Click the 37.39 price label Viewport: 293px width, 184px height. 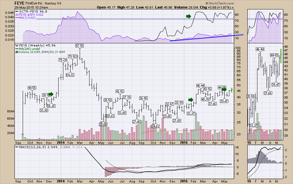coord(127,97)
